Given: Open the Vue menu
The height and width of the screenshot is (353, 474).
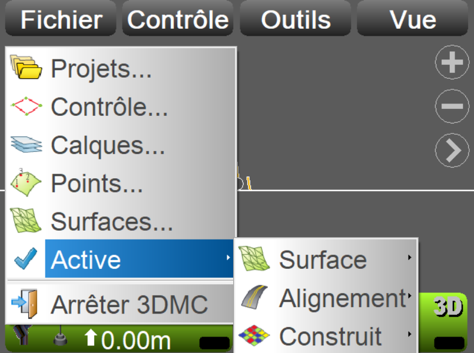Looking at the screenshot, I should click(413, 19).
